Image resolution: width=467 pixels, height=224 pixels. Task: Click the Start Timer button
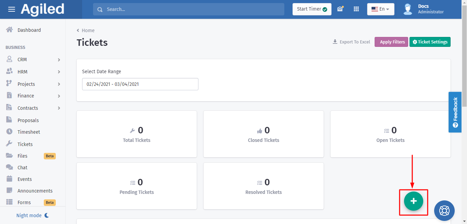[312, 9]
